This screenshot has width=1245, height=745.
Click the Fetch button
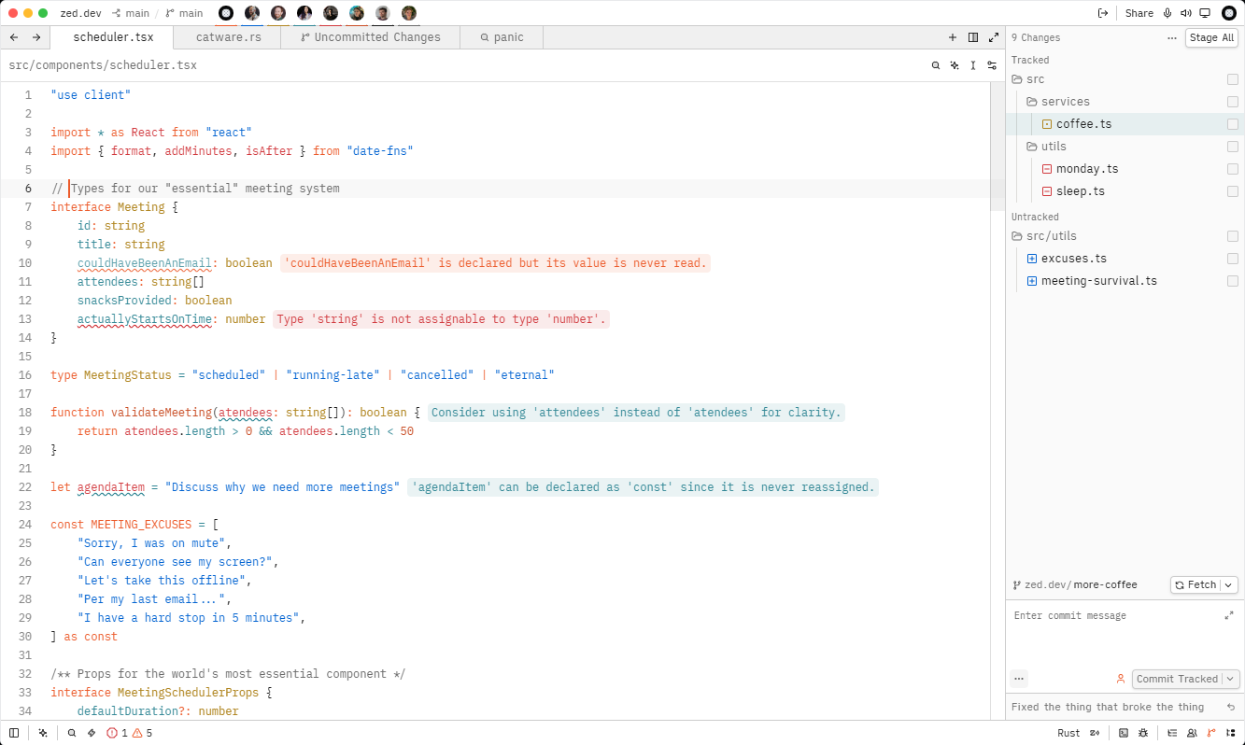pos(1195,585)
